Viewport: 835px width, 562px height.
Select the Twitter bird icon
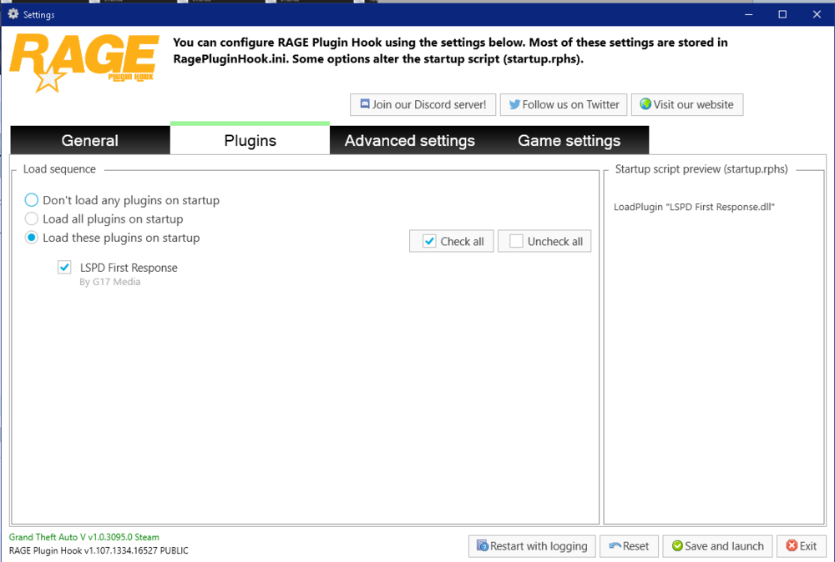[x=514, y=104]
